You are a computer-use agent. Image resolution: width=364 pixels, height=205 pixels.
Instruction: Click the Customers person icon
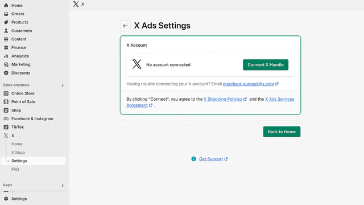click(x=6, y=31)
